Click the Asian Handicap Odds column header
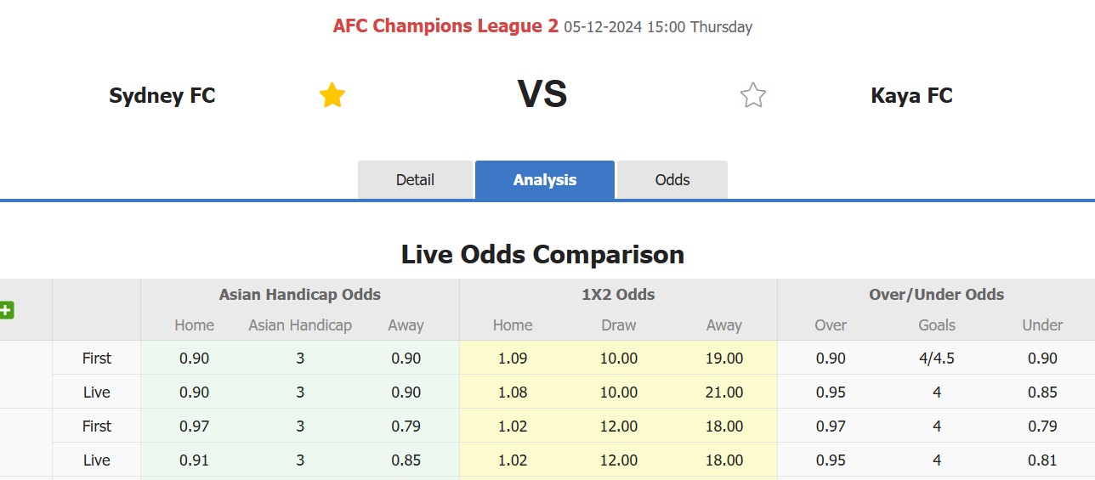This screenshot has width=1095, height=480. click(300, 295)
